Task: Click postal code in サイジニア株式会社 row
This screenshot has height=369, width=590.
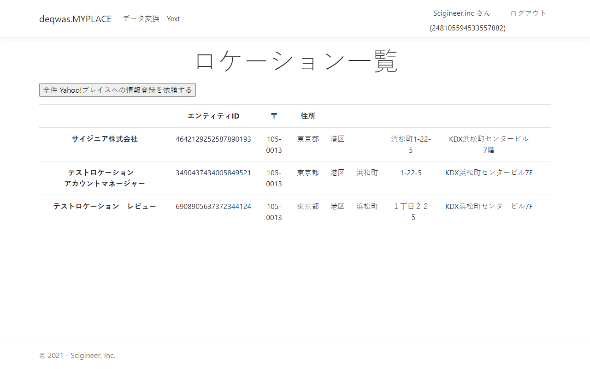Action: [x=274, y=144]
